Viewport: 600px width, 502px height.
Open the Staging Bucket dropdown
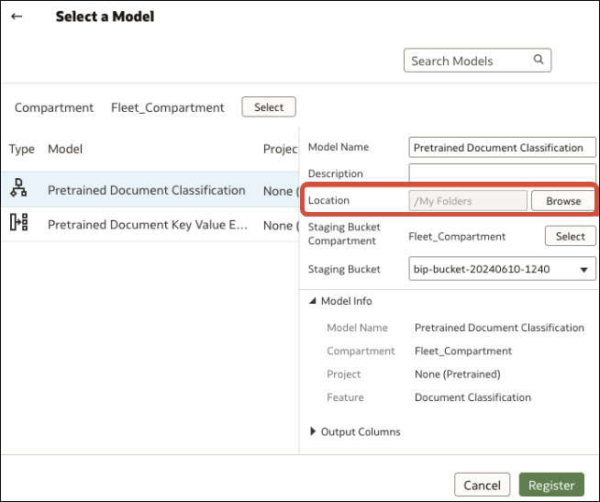(x=502, y=270)
